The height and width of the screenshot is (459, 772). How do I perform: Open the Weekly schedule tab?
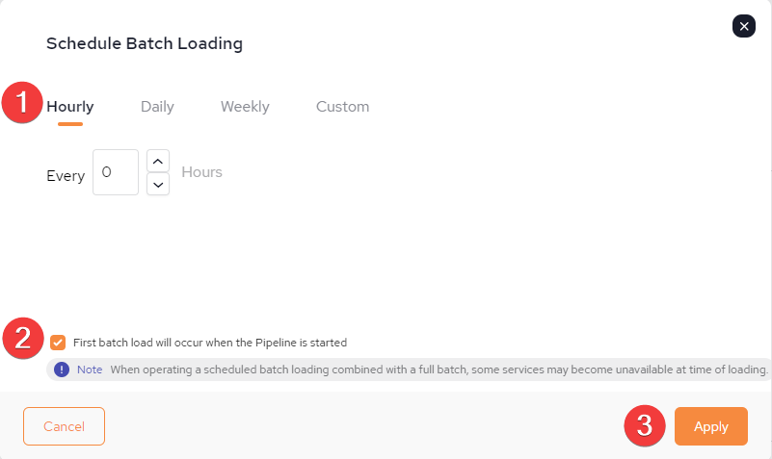(245, 107)
